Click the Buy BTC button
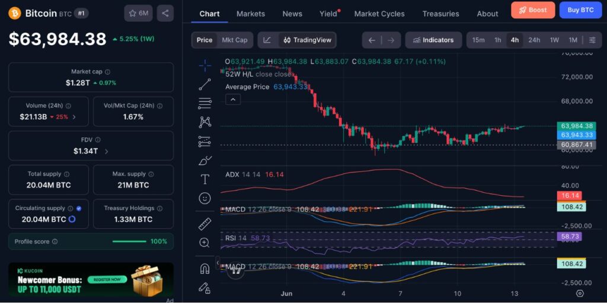The height and width of the screenshot is (305, 607). [580, 10]
